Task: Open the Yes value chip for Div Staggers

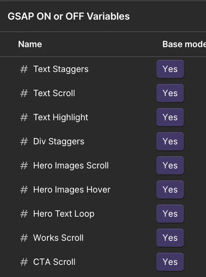Action: [x=170, y=142]
